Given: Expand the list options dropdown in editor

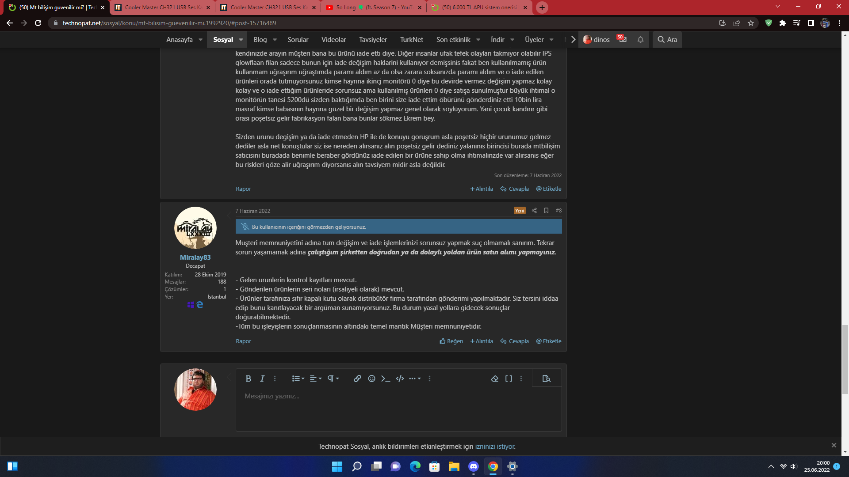Looking at the screenshot, I should coord(298,379).
